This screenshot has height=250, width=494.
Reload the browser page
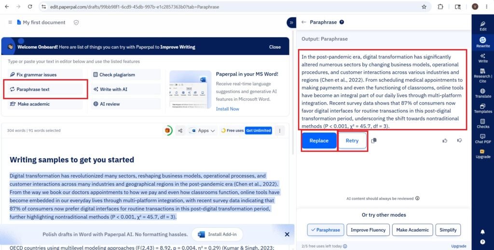click(x=30, y=7)
